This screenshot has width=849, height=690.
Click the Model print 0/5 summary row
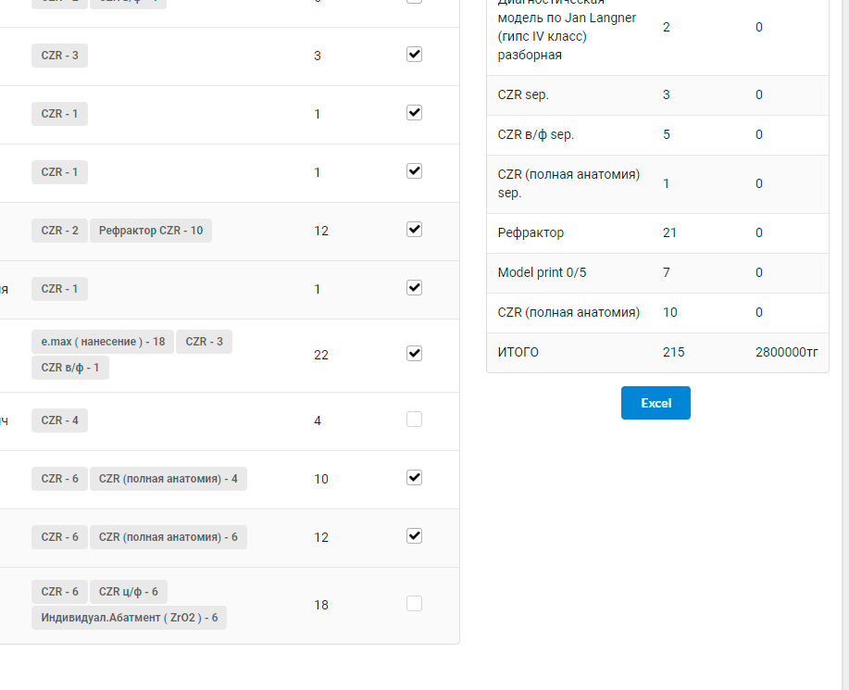pos(657,273)
